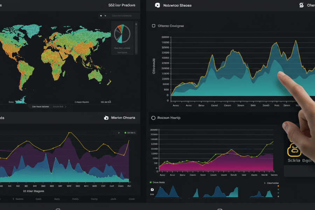Click the icon at the bottom-left footer bar
The height and width of the screenshot is (210, 315).
tap(58, 209)
